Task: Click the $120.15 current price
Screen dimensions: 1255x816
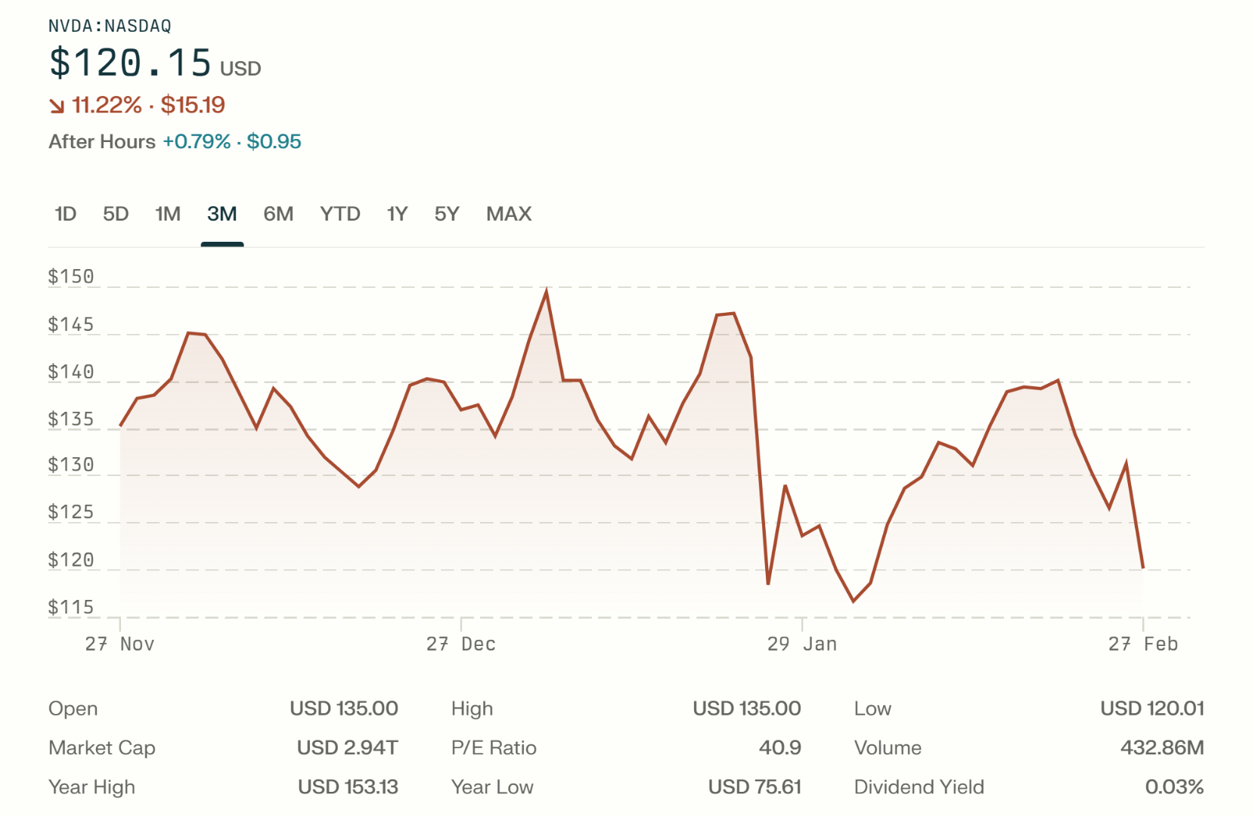Action: point(130,63)
